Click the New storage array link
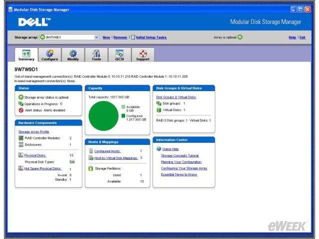The width and height of the screenshot is (319, 239). (106, 37)
